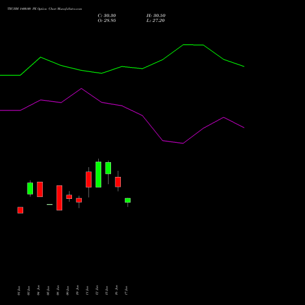Select the tall red candlestick for 08 Jun

pyautogui.click(x=59, y=198)
